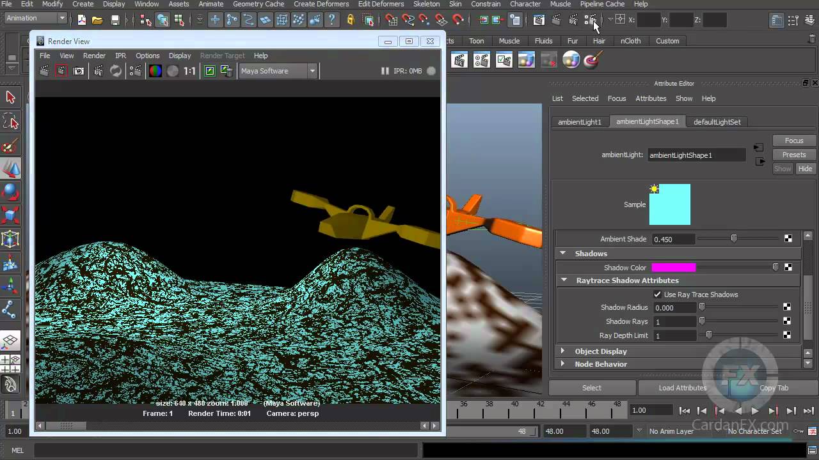Click Shadow Color map checker button
This screenshot has height=460, width=819.
pyautogui.click(x=788, y=268)
